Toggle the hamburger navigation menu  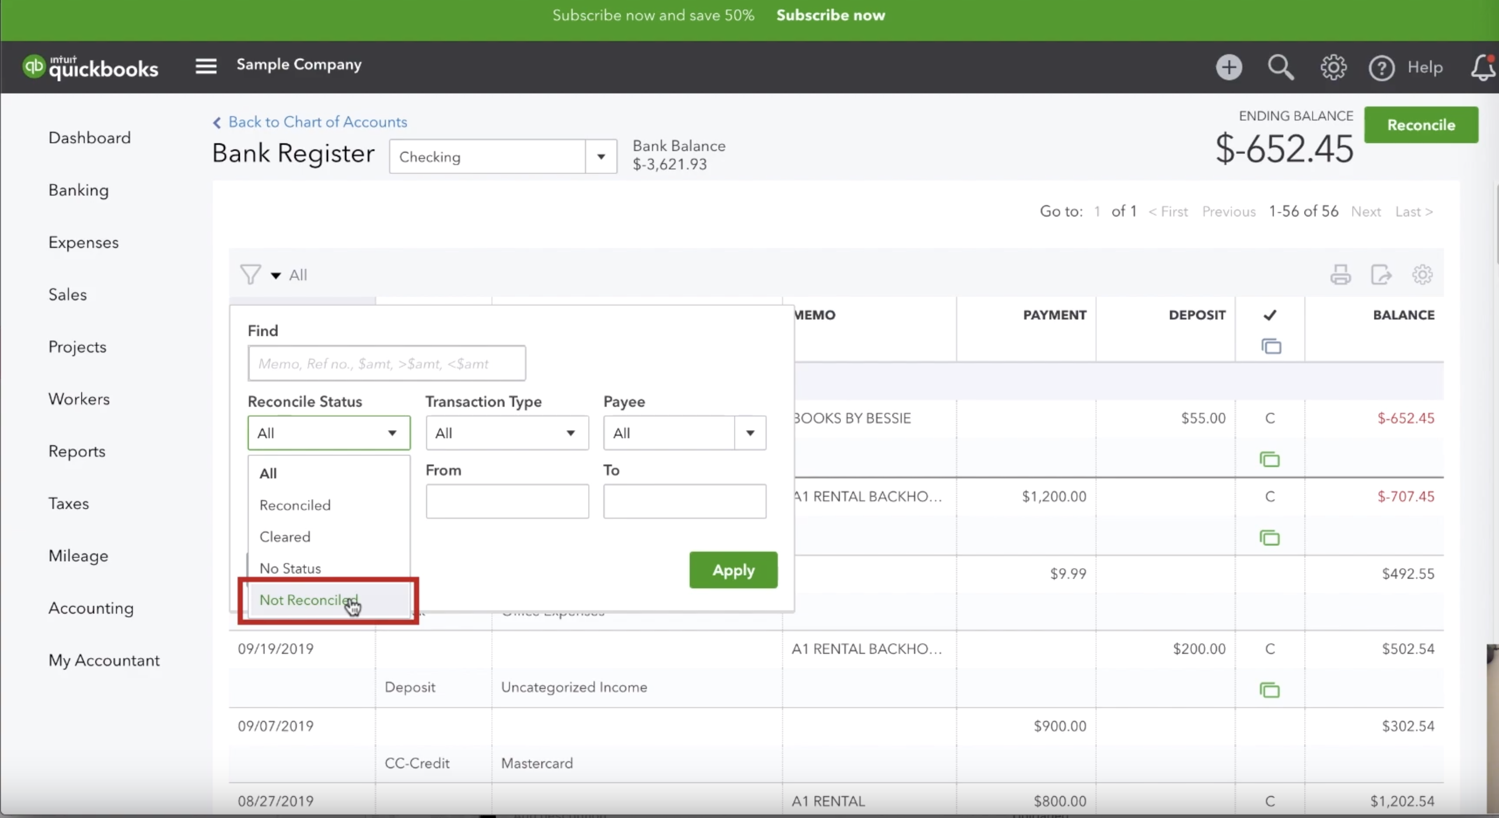pos(206,66)
